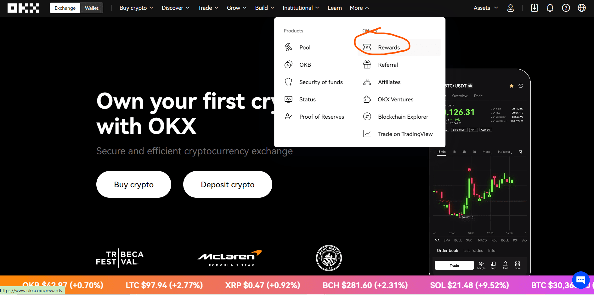Click the favorite star in phone mockup
Viewport: 594px width, 295px height.
click(512, 86)
